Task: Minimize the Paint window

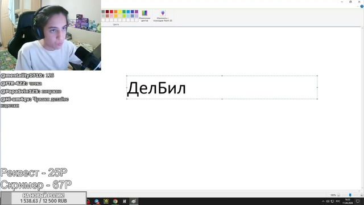Action: [342, 2]
